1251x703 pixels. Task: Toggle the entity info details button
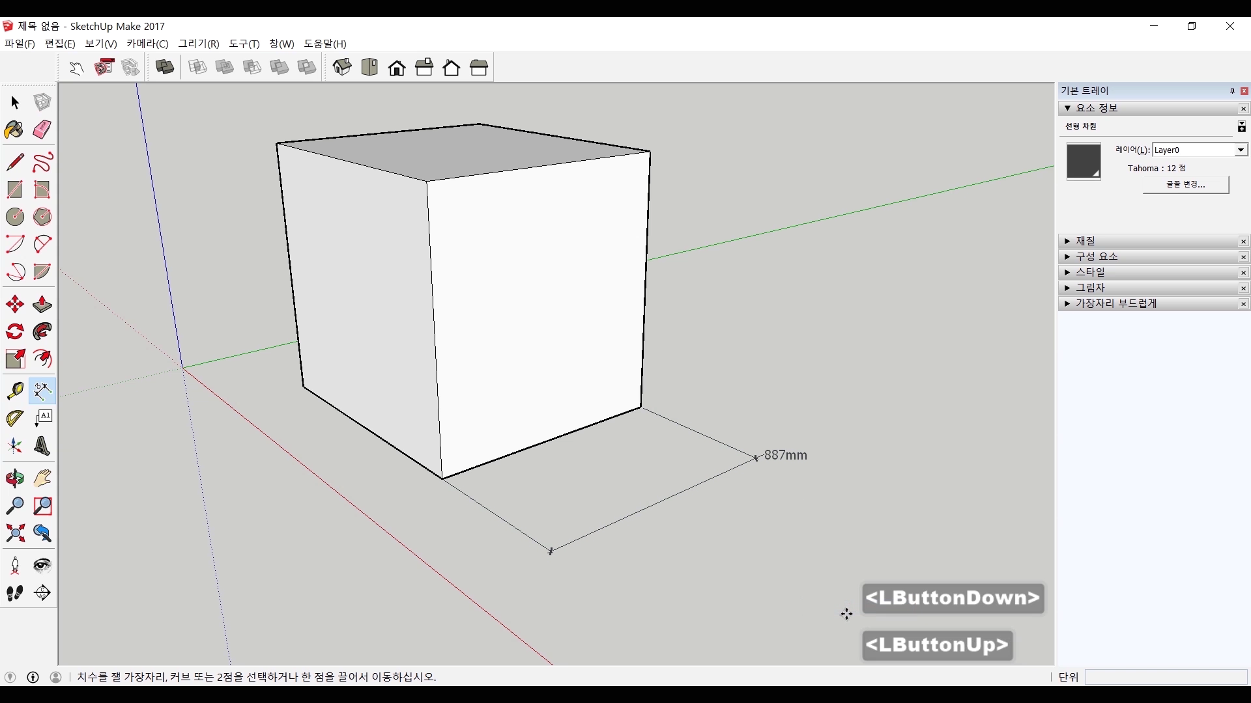pos(1242,127)
